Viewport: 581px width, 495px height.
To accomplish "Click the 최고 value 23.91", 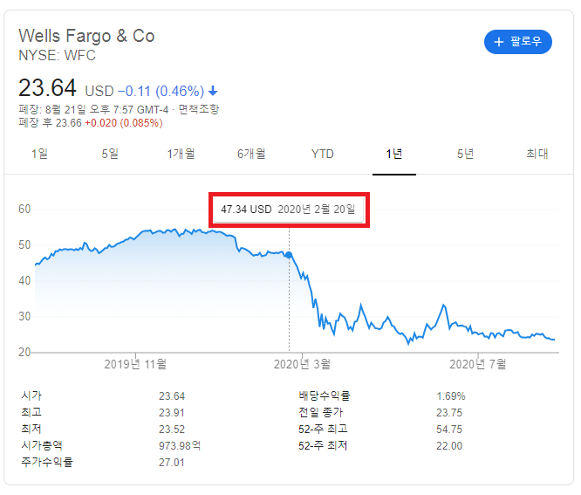I will point(172,413).
